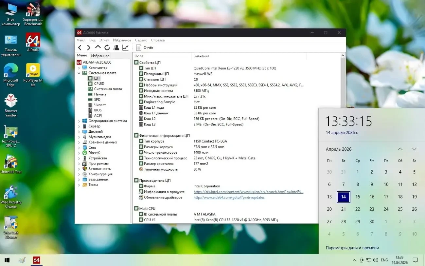
Task: Click the graph/benchmark toolbar icon
Action: point(125,47)
